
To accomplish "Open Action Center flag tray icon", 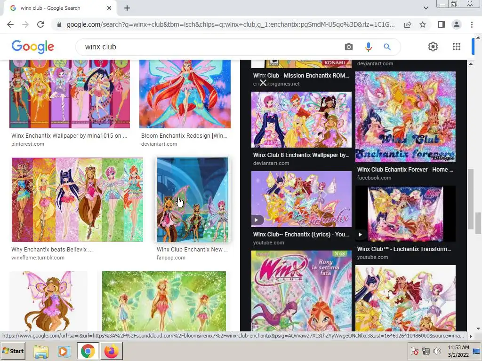I will click(x=414, y=351).
